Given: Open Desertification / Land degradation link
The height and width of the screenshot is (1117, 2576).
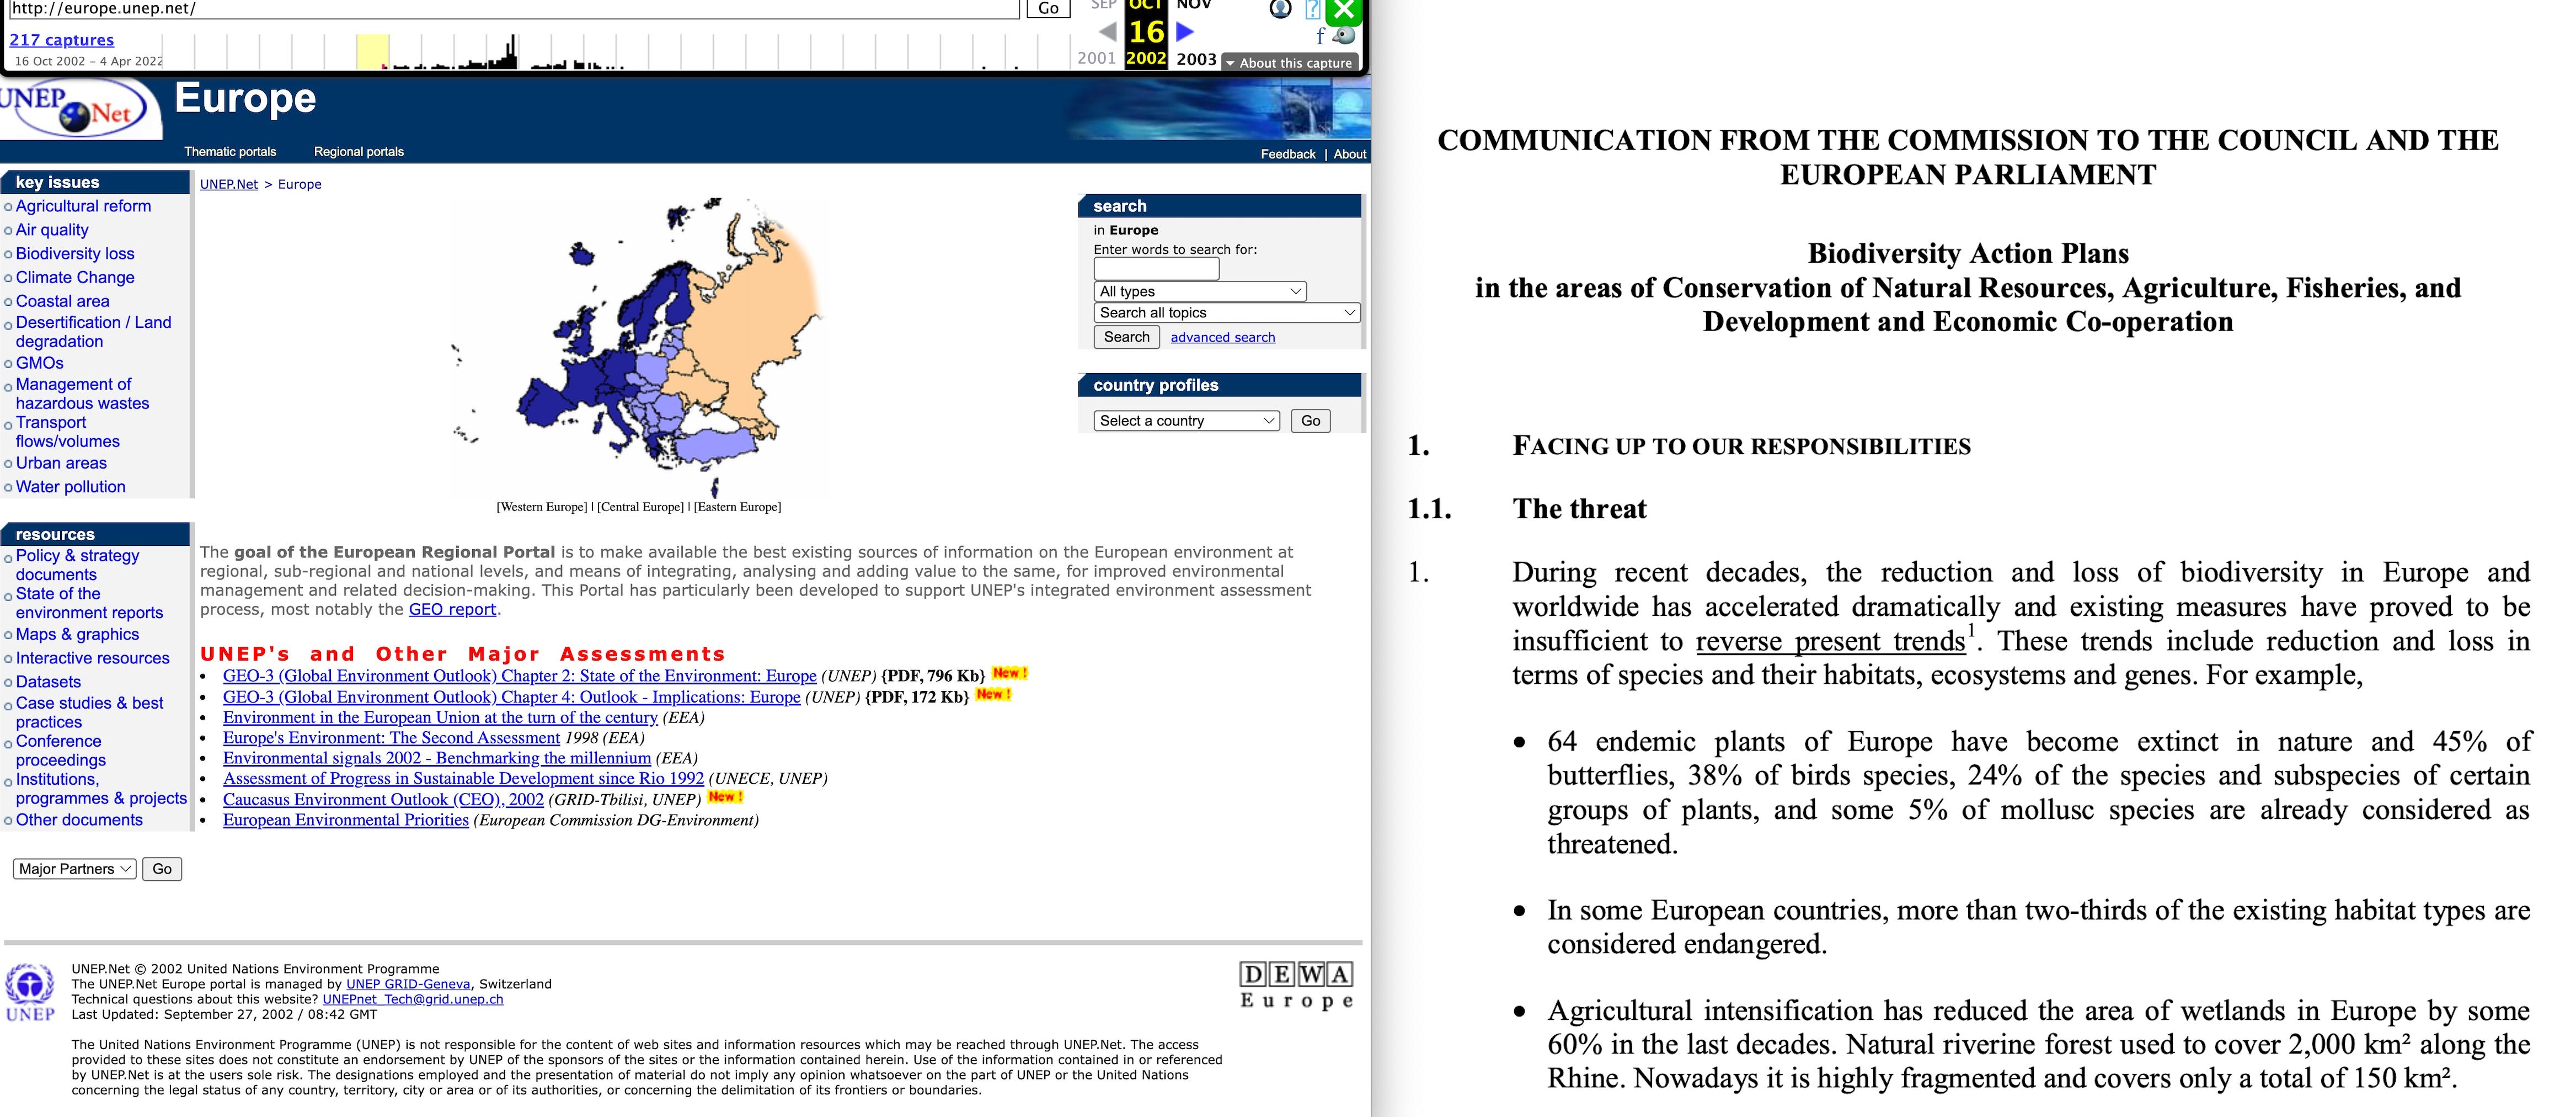Looking at the screenshot, I should click(x=93, y=331).
